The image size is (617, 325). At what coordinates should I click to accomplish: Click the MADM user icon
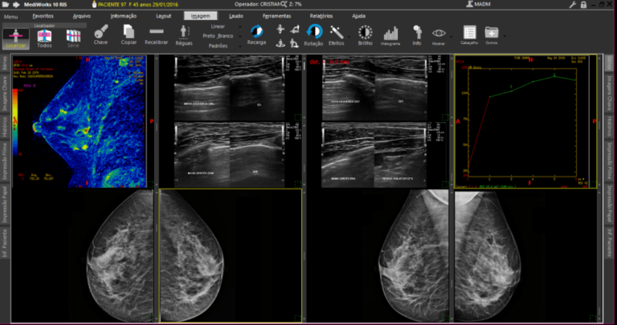coord(469,4)
